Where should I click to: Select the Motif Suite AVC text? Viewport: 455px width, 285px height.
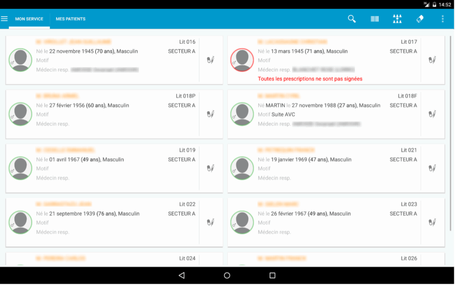click(276, 115)
